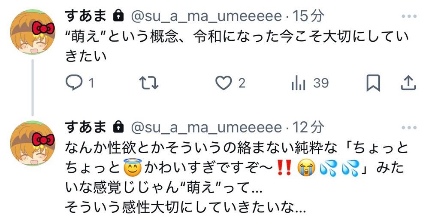Open @su_a_ma_umeeeee handle on second tweet
Image resolution: width=429 pixels, height=221 pixels.
tap(206, 128)
